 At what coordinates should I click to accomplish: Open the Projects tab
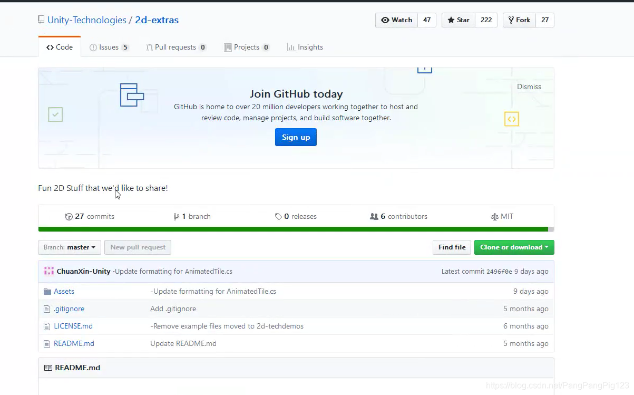click(247, 47)
